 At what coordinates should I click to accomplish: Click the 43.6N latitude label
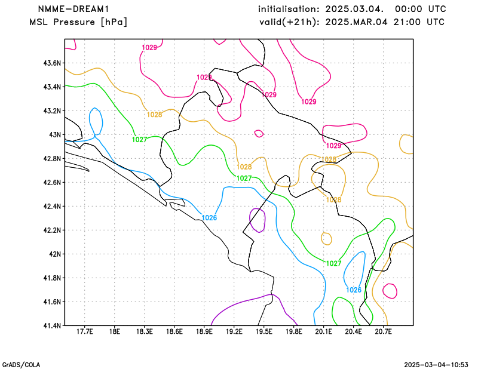(x=52, y=63)
